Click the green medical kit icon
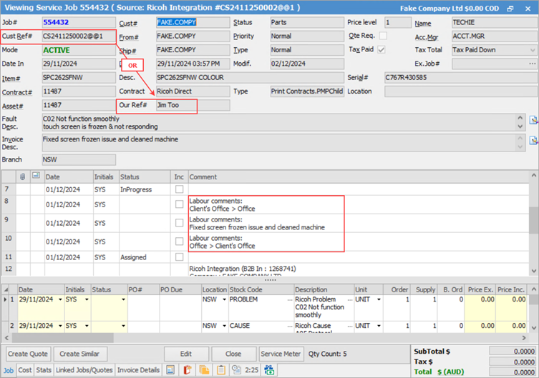The width and height of the screenshot is (539, 378). pos(270,370)
